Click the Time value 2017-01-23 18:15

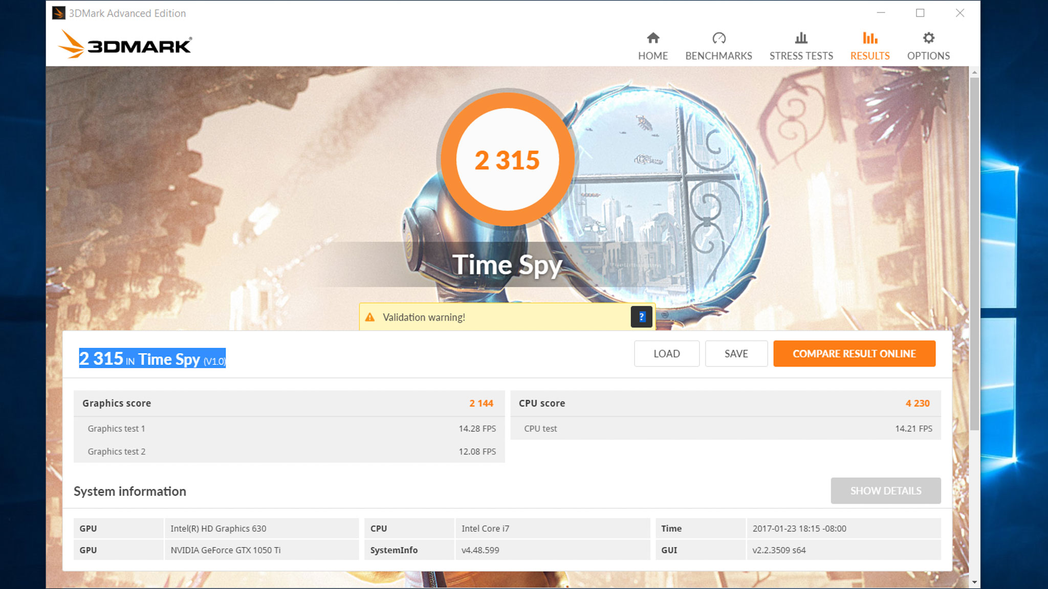[843, 528]
